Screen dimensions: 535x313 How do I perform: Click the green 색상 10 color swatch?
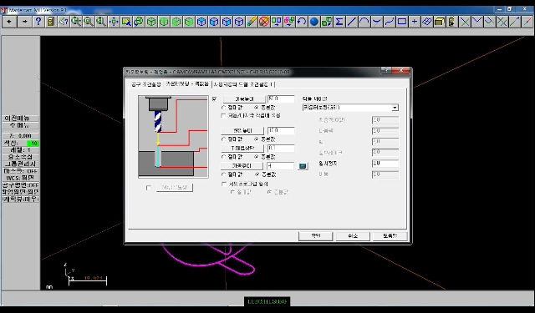click(33, 144)
